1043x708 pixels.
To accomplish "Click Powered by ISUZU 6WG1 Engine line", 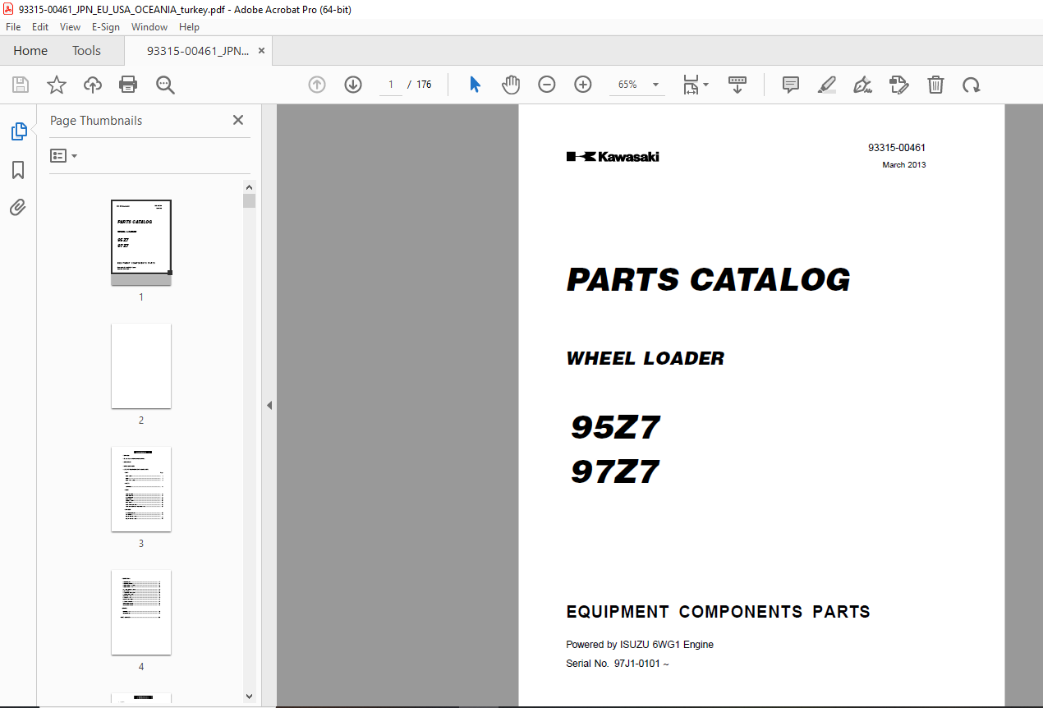I will [x=640, y=645].
